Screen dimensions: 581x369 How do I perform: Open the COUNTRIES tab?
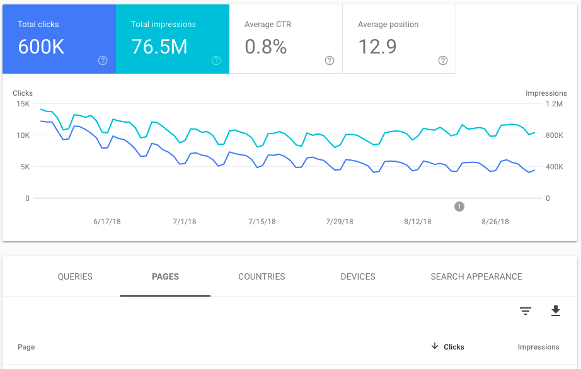[262, 276]
